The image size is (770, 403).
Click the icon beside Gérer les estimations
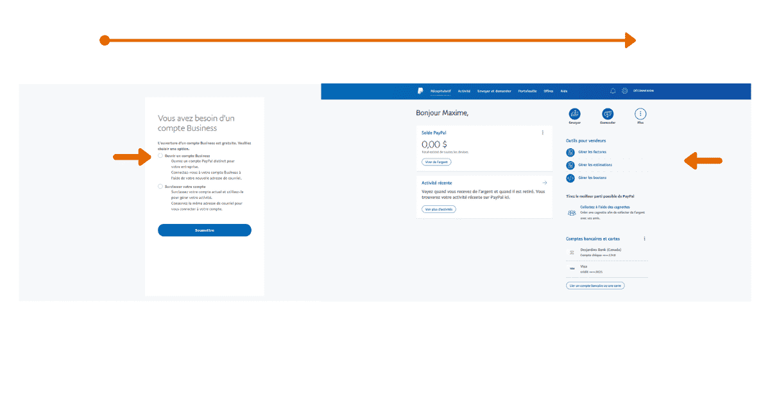(x=570, y=165)
